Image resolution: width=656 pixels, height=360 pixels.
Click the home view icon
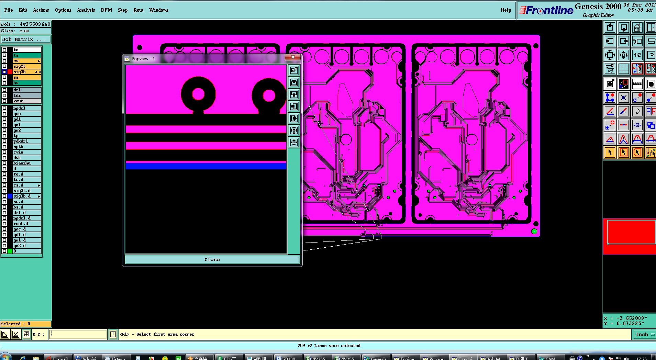(637, 27)
